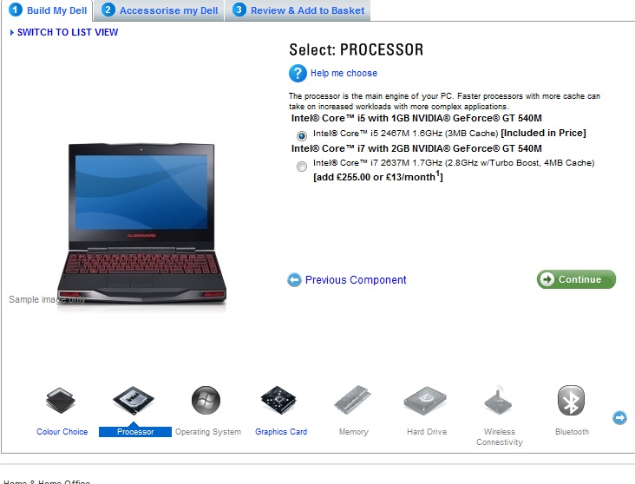Image resolution: width=635 pixels, height=484 pixels.
Task: Show next components with the right-arrow icon
Action: 619,417
